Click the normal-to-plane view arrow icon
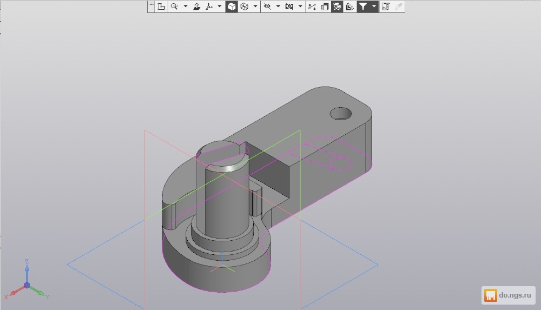The height and width of the screenshot is (310, 541). tap(197, 6)
